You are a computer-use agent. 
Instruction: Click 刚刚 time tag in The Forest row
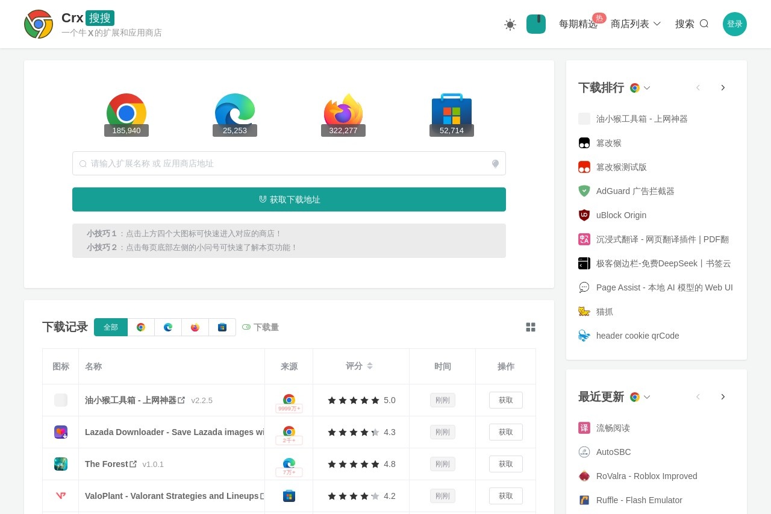pos(443,464)
